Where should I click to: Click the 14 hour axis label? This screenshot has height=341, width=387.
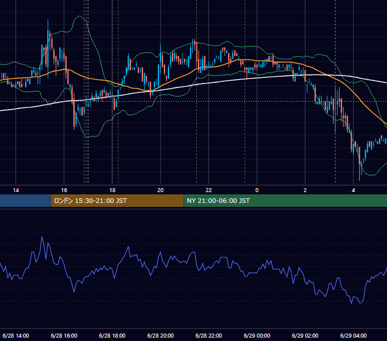(x=16, y=190)
